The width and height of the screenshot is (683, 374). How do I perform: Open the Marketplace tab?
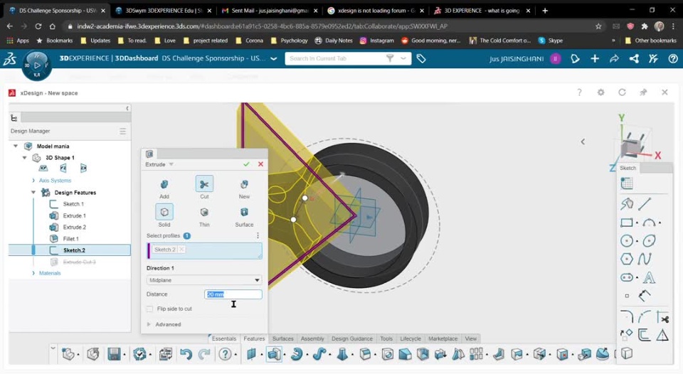[443, 338]
